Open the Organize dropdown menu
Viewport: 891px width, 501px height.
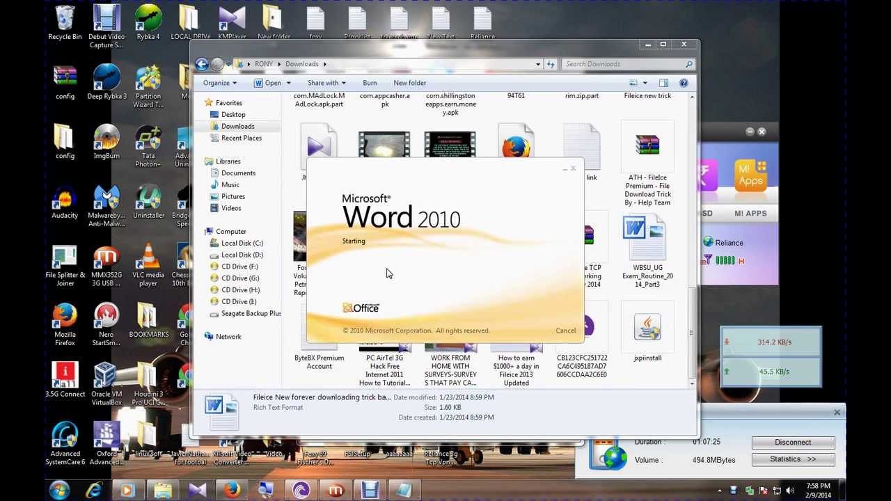(x=220, y=83)
